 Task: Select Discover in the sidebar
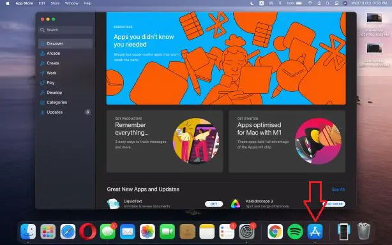pos(66,43)
